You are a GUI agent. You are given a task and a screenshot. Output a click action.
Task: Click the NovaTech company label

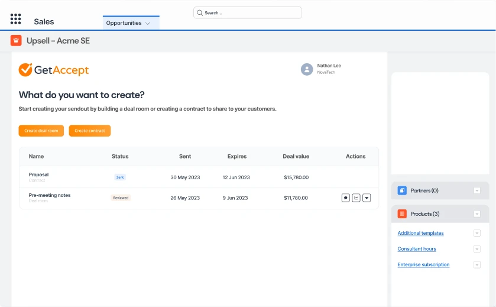pyautogui.click(x=326, y=73)
